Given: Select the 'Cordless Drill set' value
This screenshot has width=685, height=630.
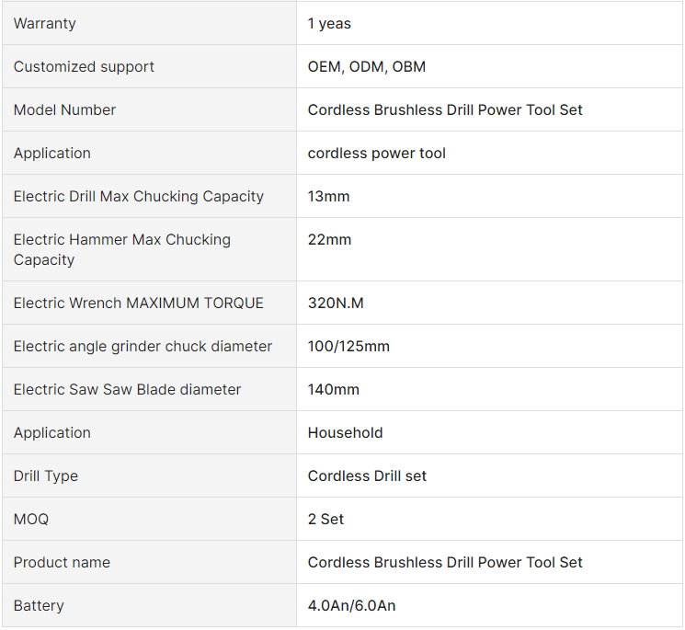Looking at the screenshot, I should click(367, 476).
